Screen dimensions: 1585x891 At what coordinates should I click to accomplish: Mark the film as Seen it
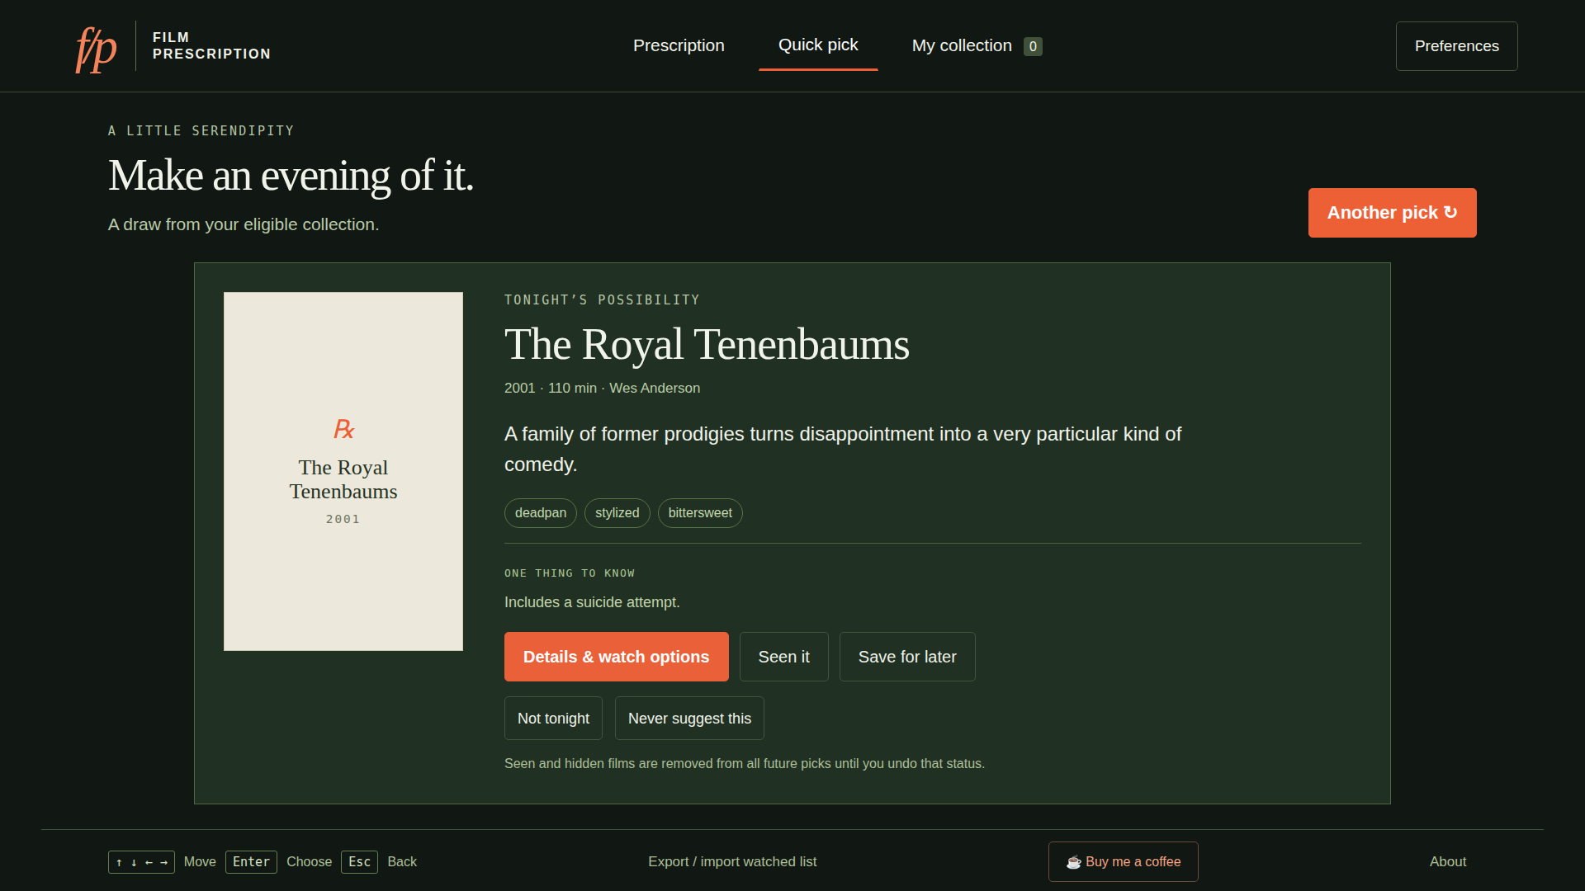783,657
